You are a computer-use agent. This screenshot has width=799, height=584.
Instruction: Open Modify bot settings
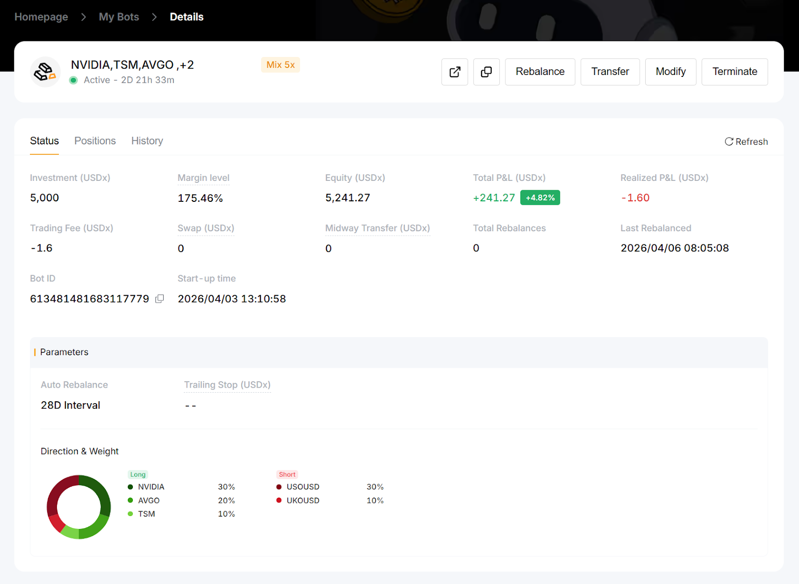[x=670, y=72]
